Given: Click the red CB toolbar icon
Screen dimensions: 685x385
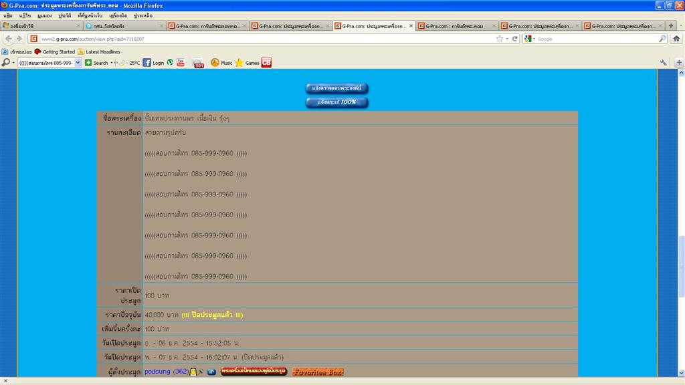Looking at the screenshot, I should [x=266, y=63].
